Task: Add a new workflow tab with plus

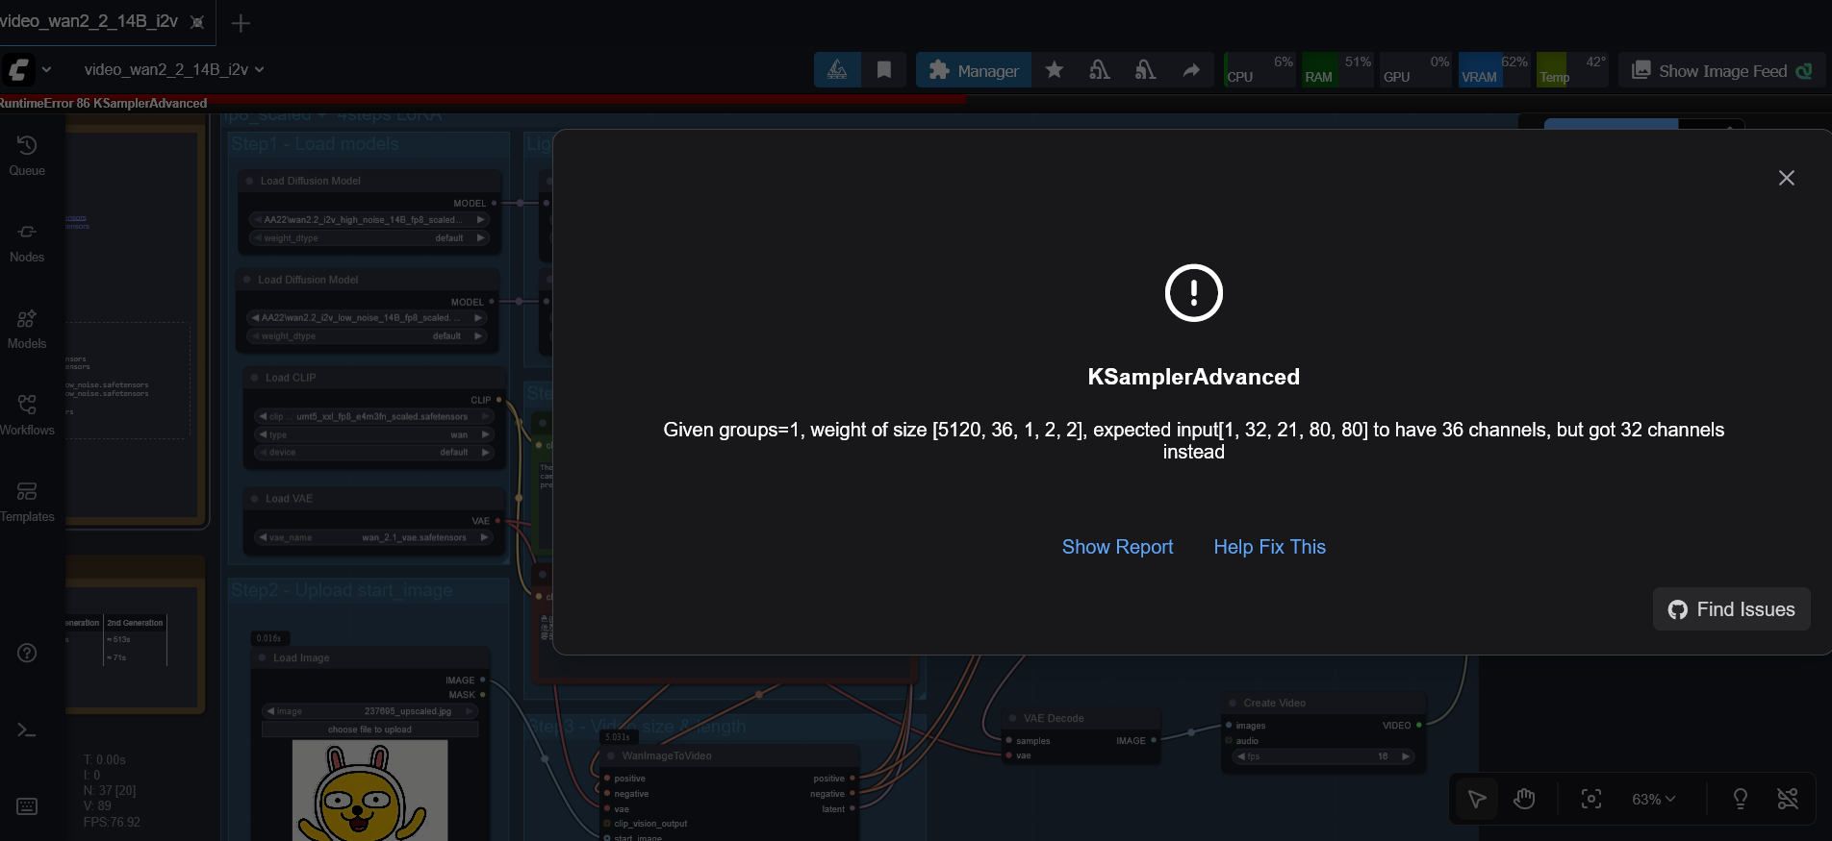Action: pyautogui.click(x=241, y=23)
